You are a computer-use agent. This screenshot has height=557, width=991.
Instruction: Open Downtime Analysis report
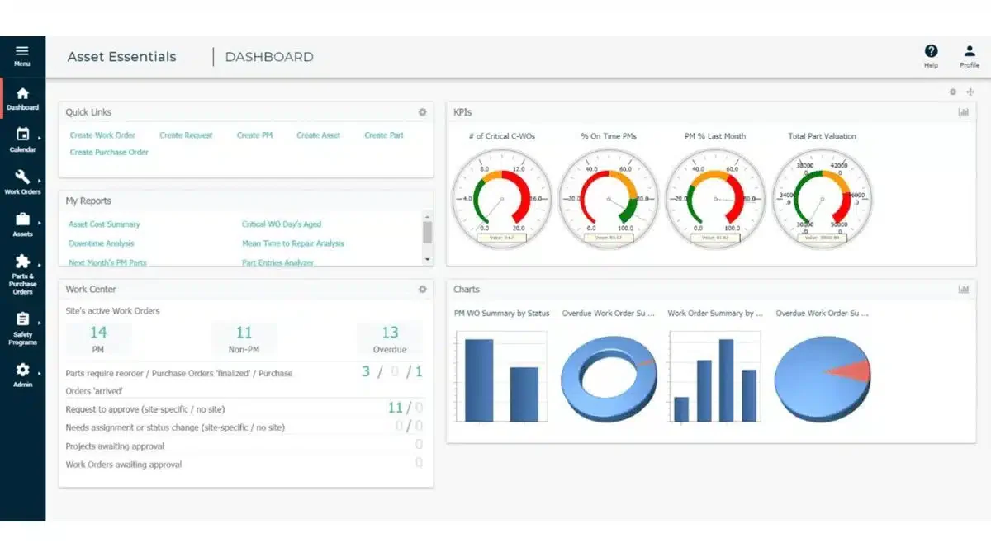coord(101,243)
